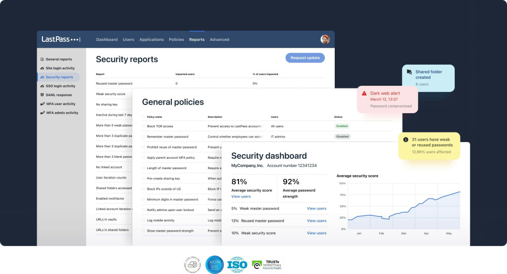Click the General reports sidebar icon
The width and height of the screenshot is (507, 274).
42,59
